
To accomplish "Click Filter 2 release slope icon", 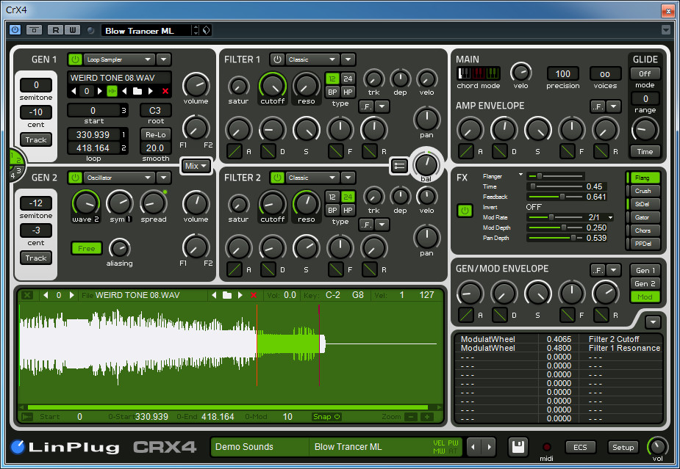I will pos(370,269).
